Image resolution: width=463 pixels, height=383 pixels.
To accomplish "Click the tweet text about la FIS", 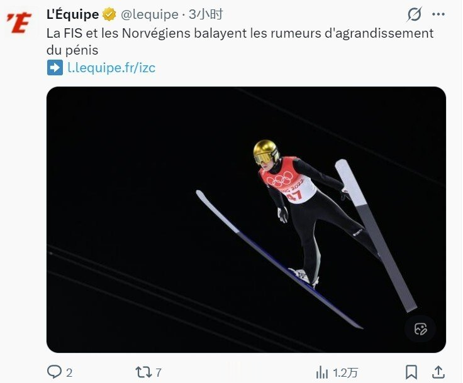I will [x=240, y=41].
